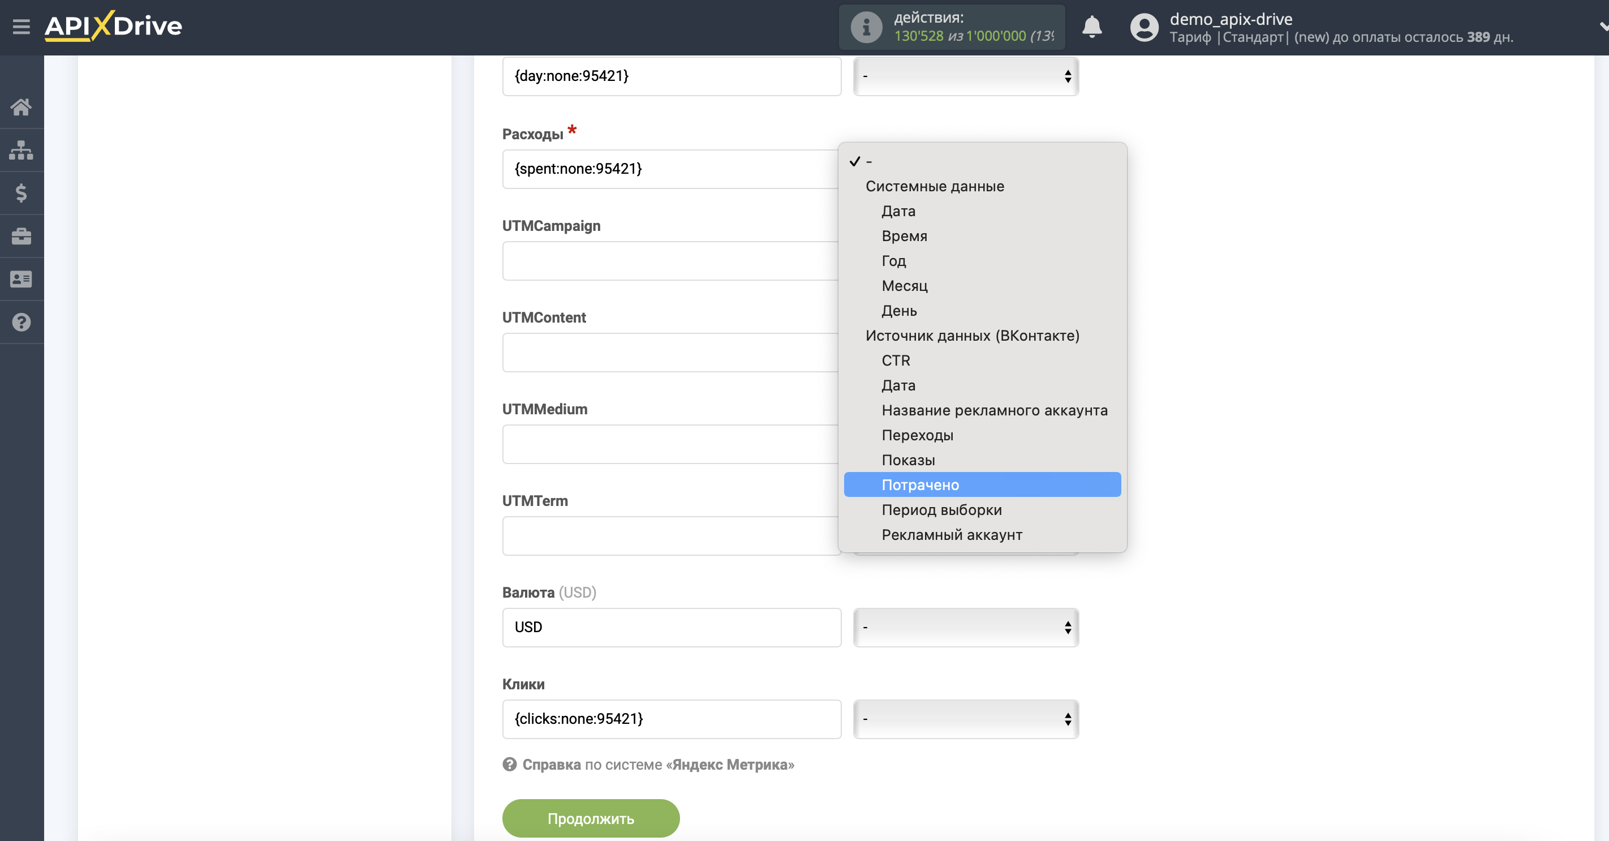This screenshot has height=841, width=1609.
Task: Open the connections sitemap sidebar icon
Action: (x=21, y=150)
